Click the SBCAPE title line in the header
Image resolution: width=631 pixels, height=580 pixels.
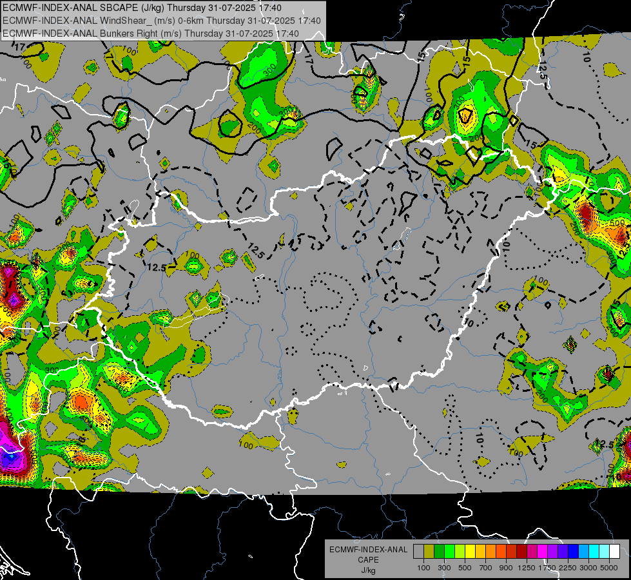142,8
